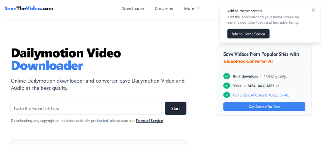The height and width of the screenshot is (145, 321).
Task: Open the Converter nav item
Action: (x=164, y=8)
